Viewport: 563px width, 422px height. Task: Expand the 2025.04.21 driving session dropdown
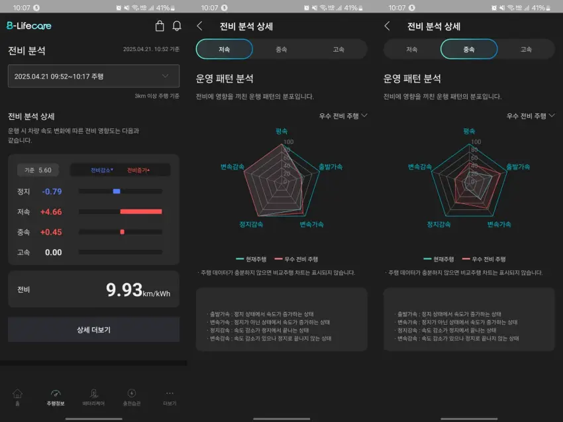93,76
